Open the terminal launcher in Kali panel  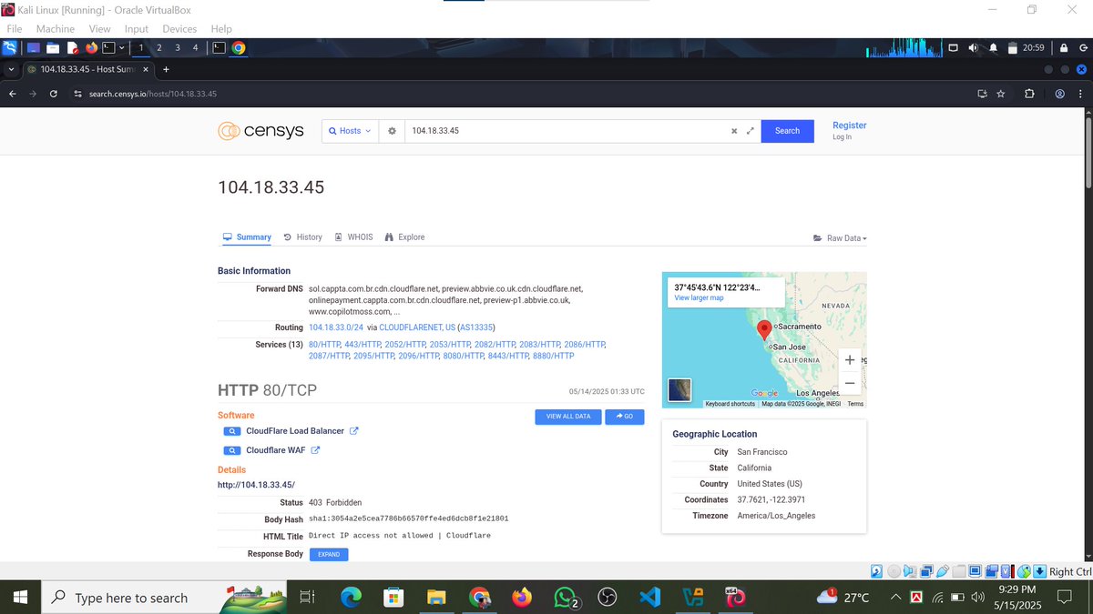click(107, 47)
